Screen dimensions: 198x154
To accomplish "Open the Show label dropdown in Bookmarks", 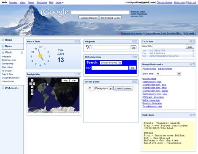I will pyautogui.click(x=169, y=74).
